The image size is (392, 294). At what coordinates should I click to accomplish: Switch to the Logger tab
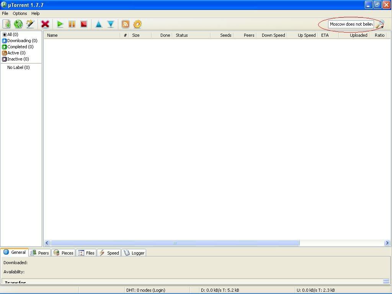click(x=134, y=253)
